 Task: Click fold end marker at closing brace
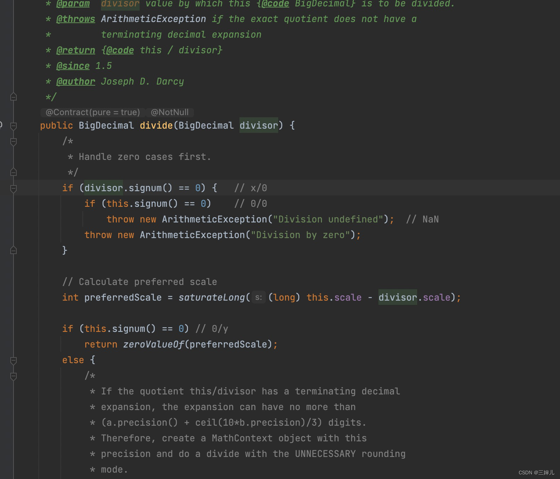coord(14,251)
